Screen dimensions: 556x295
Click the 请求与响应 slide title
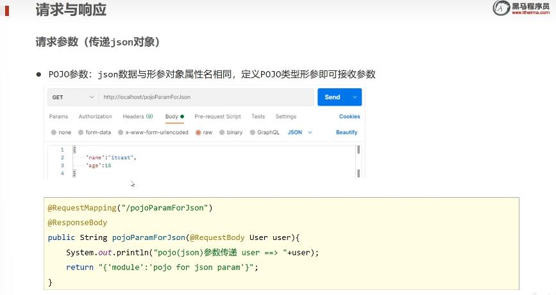(x=71, y=10)
